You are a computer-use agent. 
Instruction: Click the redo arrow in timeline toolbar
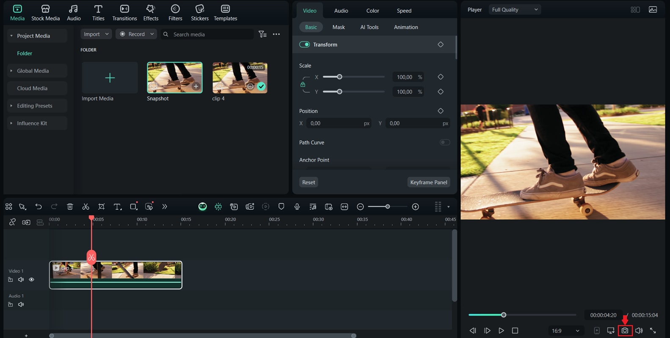click(54, 207)
